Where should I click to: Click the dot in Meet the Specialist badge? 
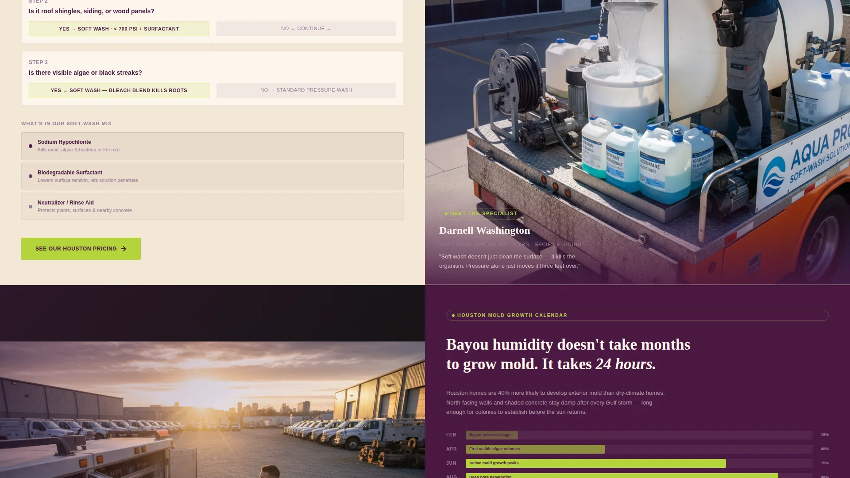click(446, 214)
